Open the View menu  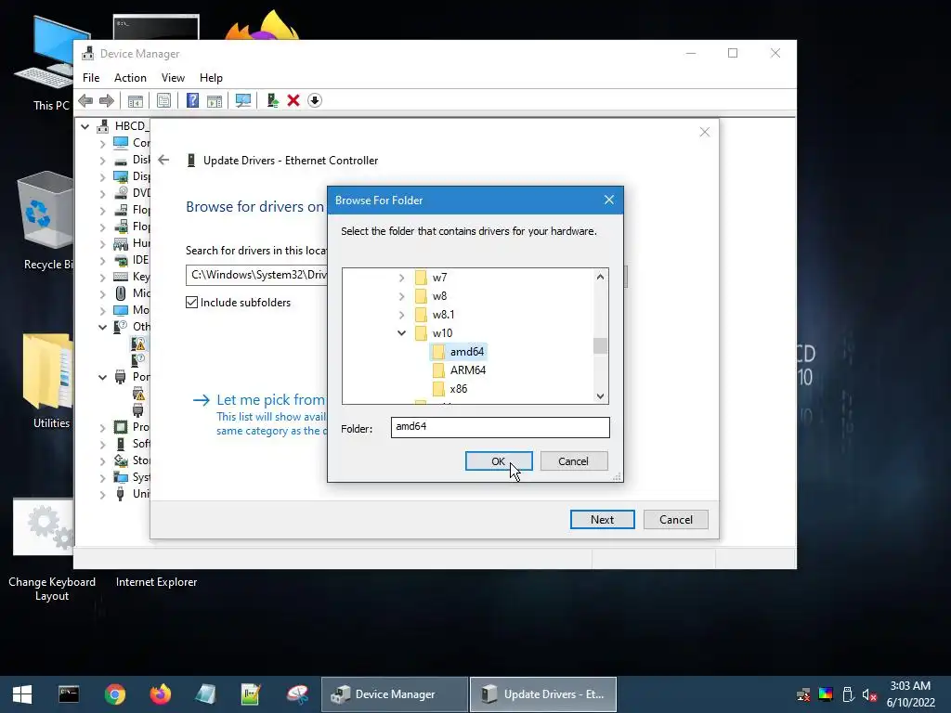(x=173, y=78)
